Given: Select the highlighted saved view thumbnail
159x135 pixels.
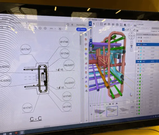Looking at the screenshot, I should point(112,111).
